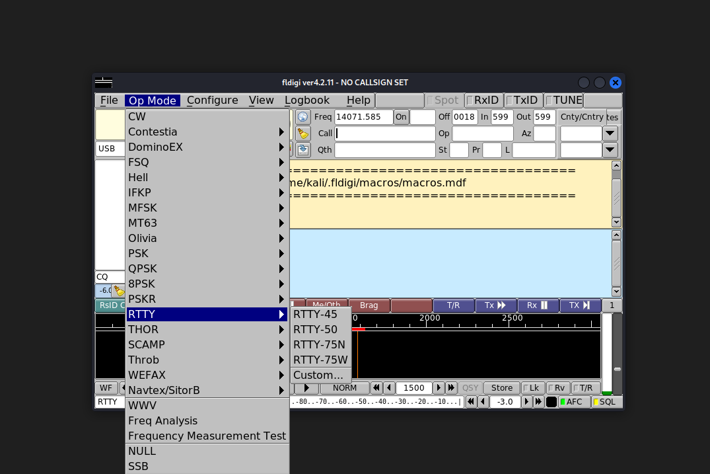The width and height of the screenshot is (710, 474).
Task: Toggle the RxID button
Action: point(483,100)
